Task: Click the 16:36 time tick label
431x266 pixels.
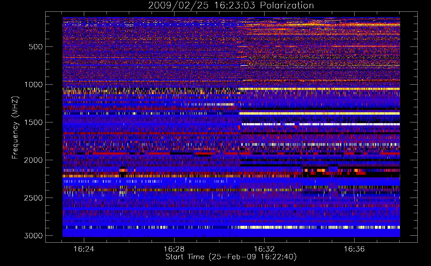Action: (x=354, y=249)
